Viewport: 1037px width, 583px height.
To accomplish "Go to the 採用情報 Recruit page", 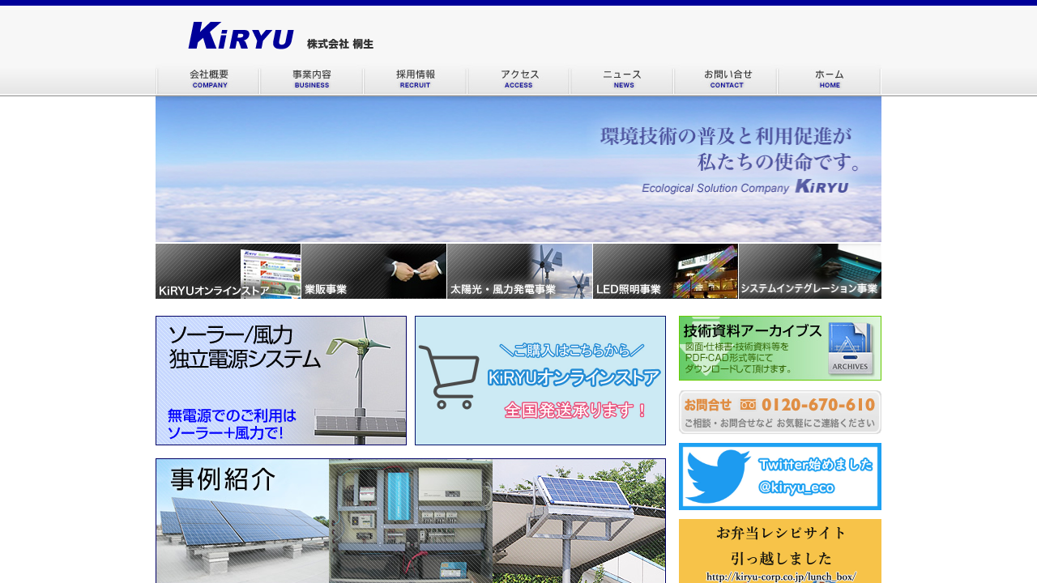I will coord(415,79).
